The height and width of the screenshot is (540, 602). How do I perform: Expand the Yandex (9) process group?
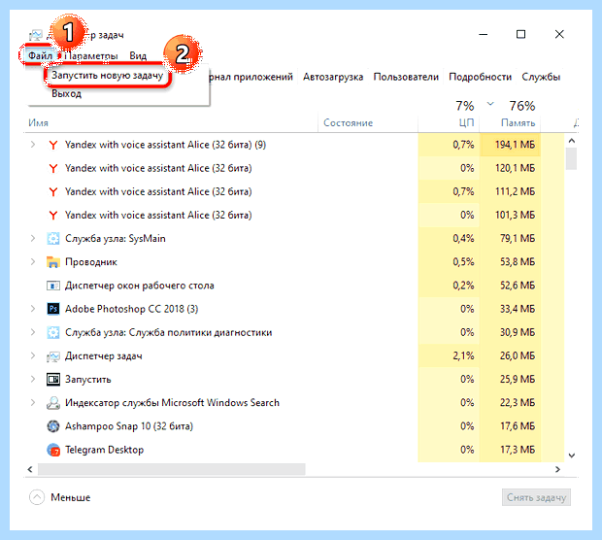click(x=33, y=145)
